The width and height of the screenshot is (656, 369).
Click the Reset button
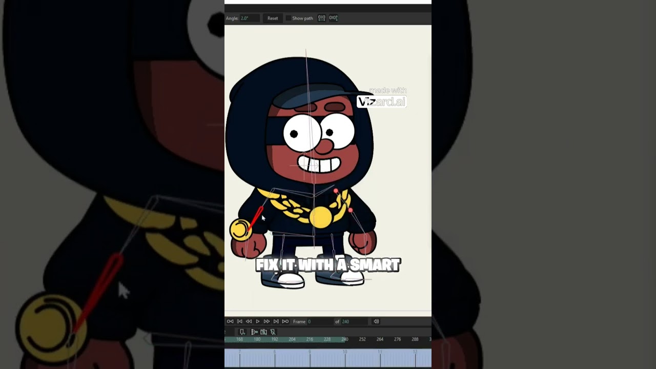[x=272, y=18]
